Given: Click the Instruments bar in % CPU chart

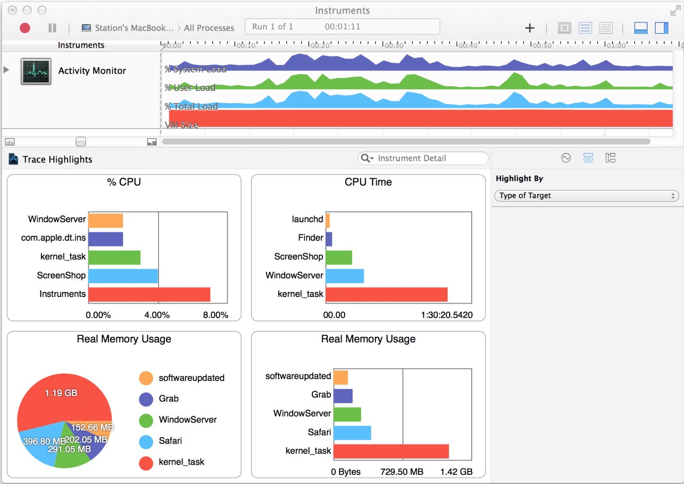Looking at the screenshot, I should 149,295.
